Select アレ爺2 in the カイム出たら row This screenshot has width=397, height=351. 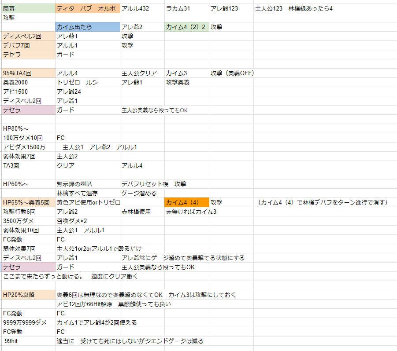coord(142,27)
